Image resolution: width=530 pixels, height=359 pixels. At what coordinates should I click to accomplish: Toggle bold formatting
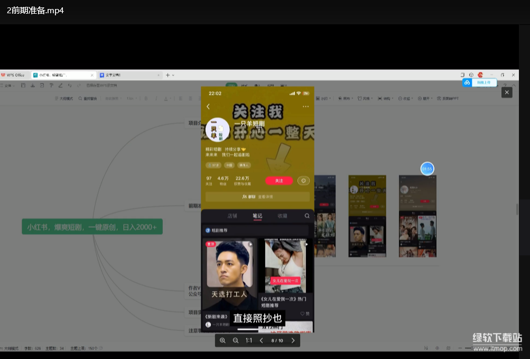(146, 98)
